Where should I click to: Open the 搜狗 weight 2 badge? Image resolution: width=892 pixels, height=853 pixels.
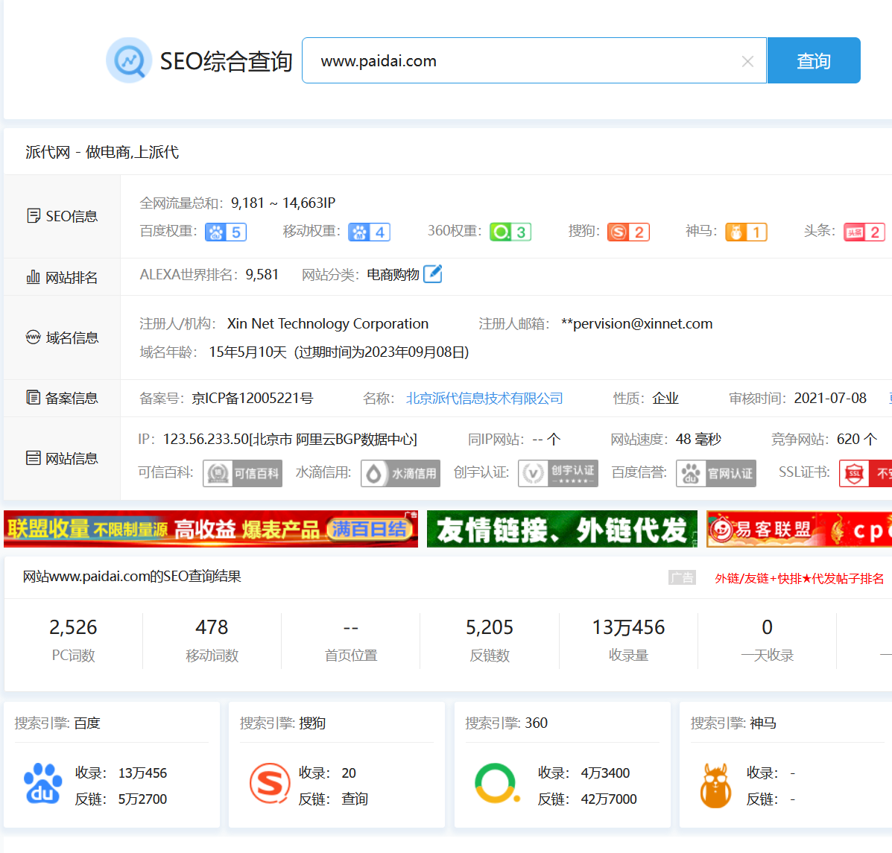pos(629,232)
